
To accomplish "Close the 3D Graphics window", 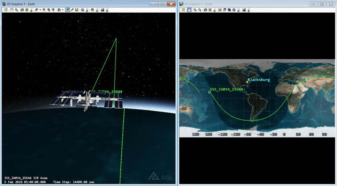I will click(171, 3).
